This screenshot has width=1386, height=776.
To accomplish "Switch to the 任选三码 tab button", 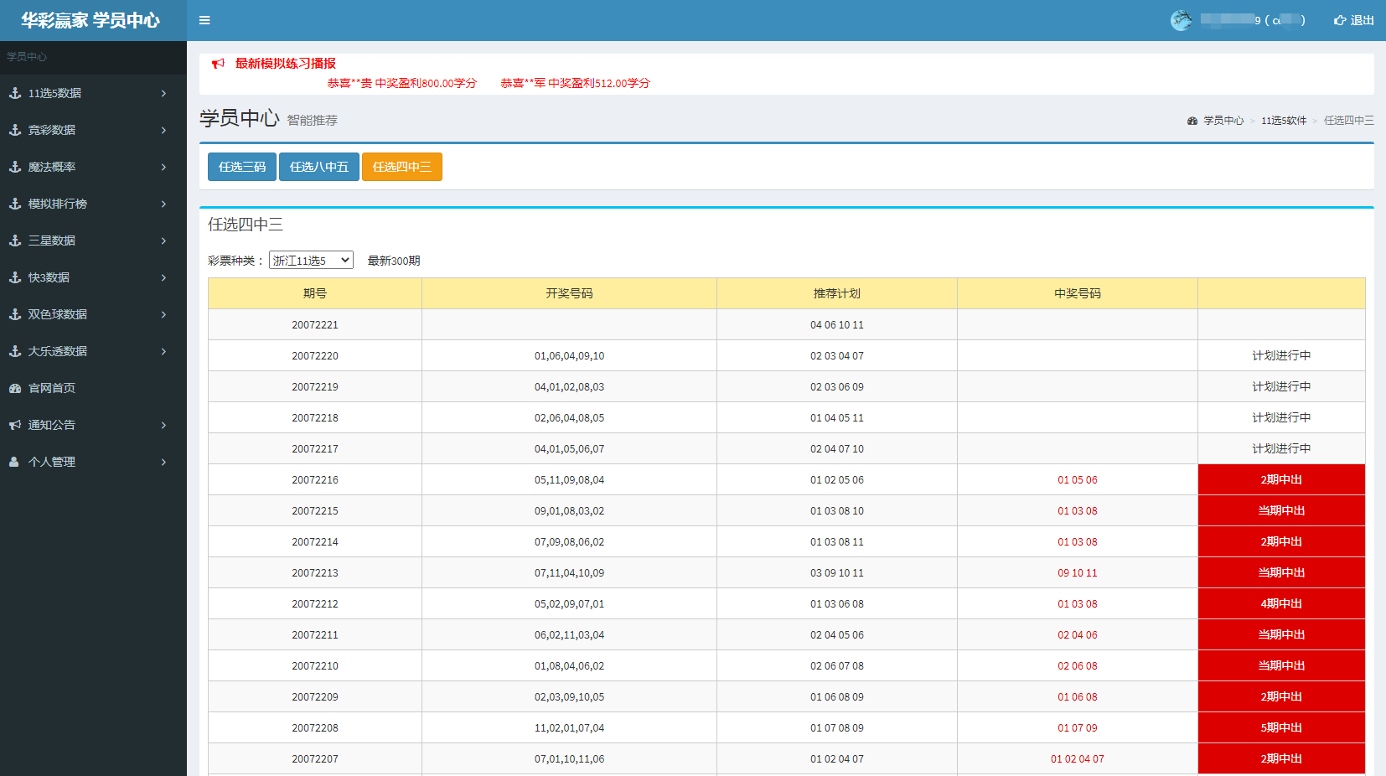I will click(x=242, y=167).
